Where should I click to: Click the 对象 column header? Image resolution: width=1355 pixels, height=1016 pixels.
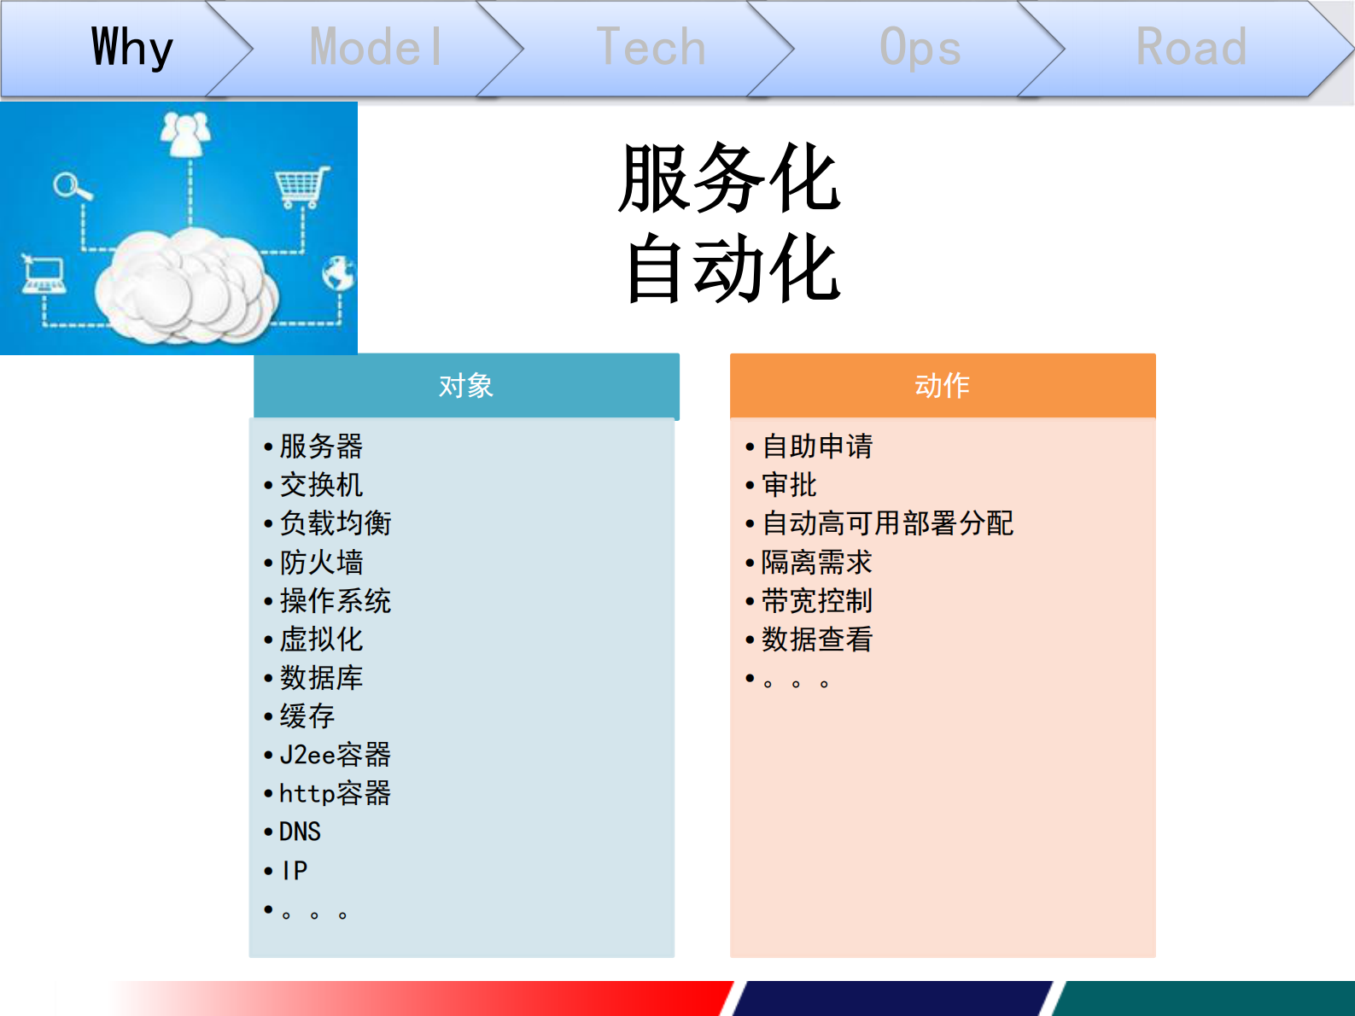click(466, 386)
